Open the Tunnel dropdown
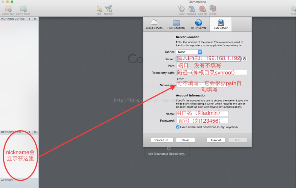The width and height of the screenshot is (296, 188). (x=189, y=52)
